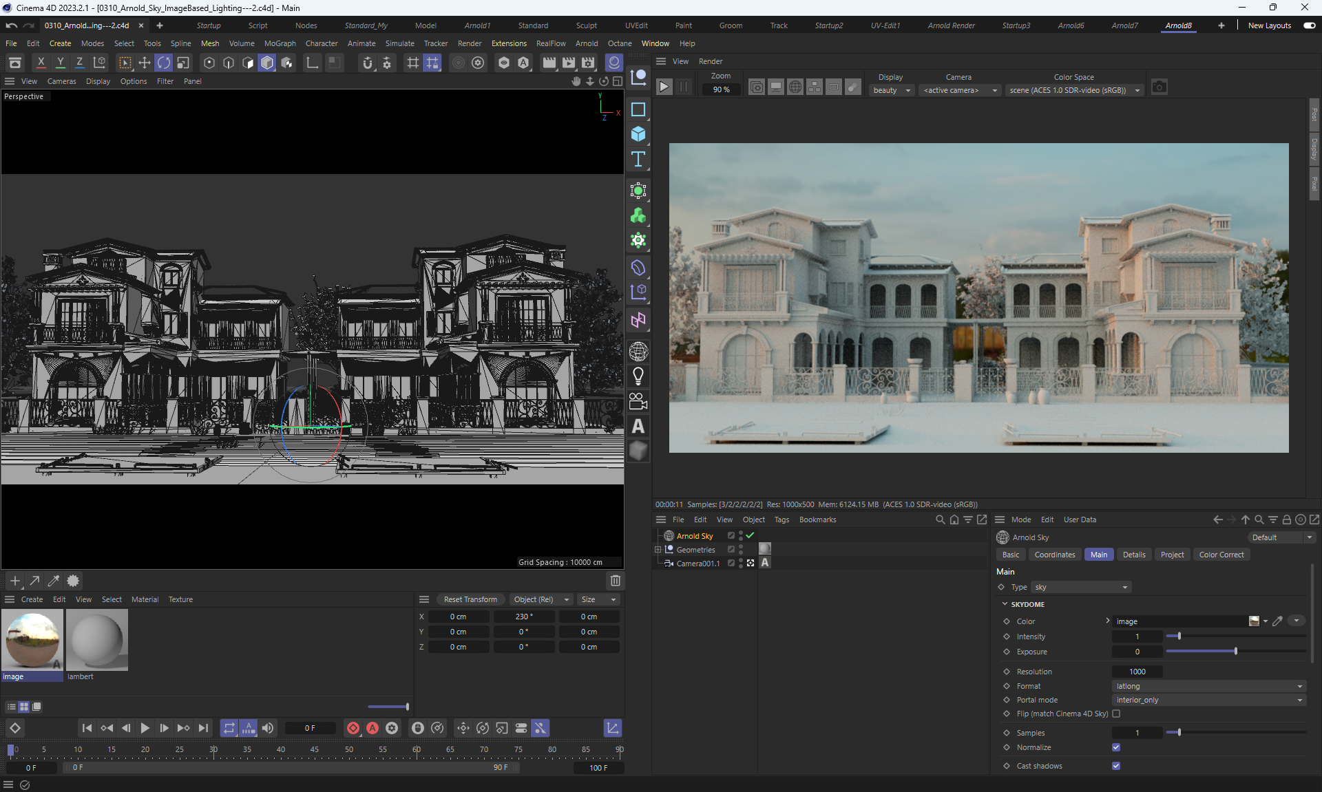This screenshot has width=1322, height=792.
Task: Start render with the IPR play button
Action: (664, 87)
